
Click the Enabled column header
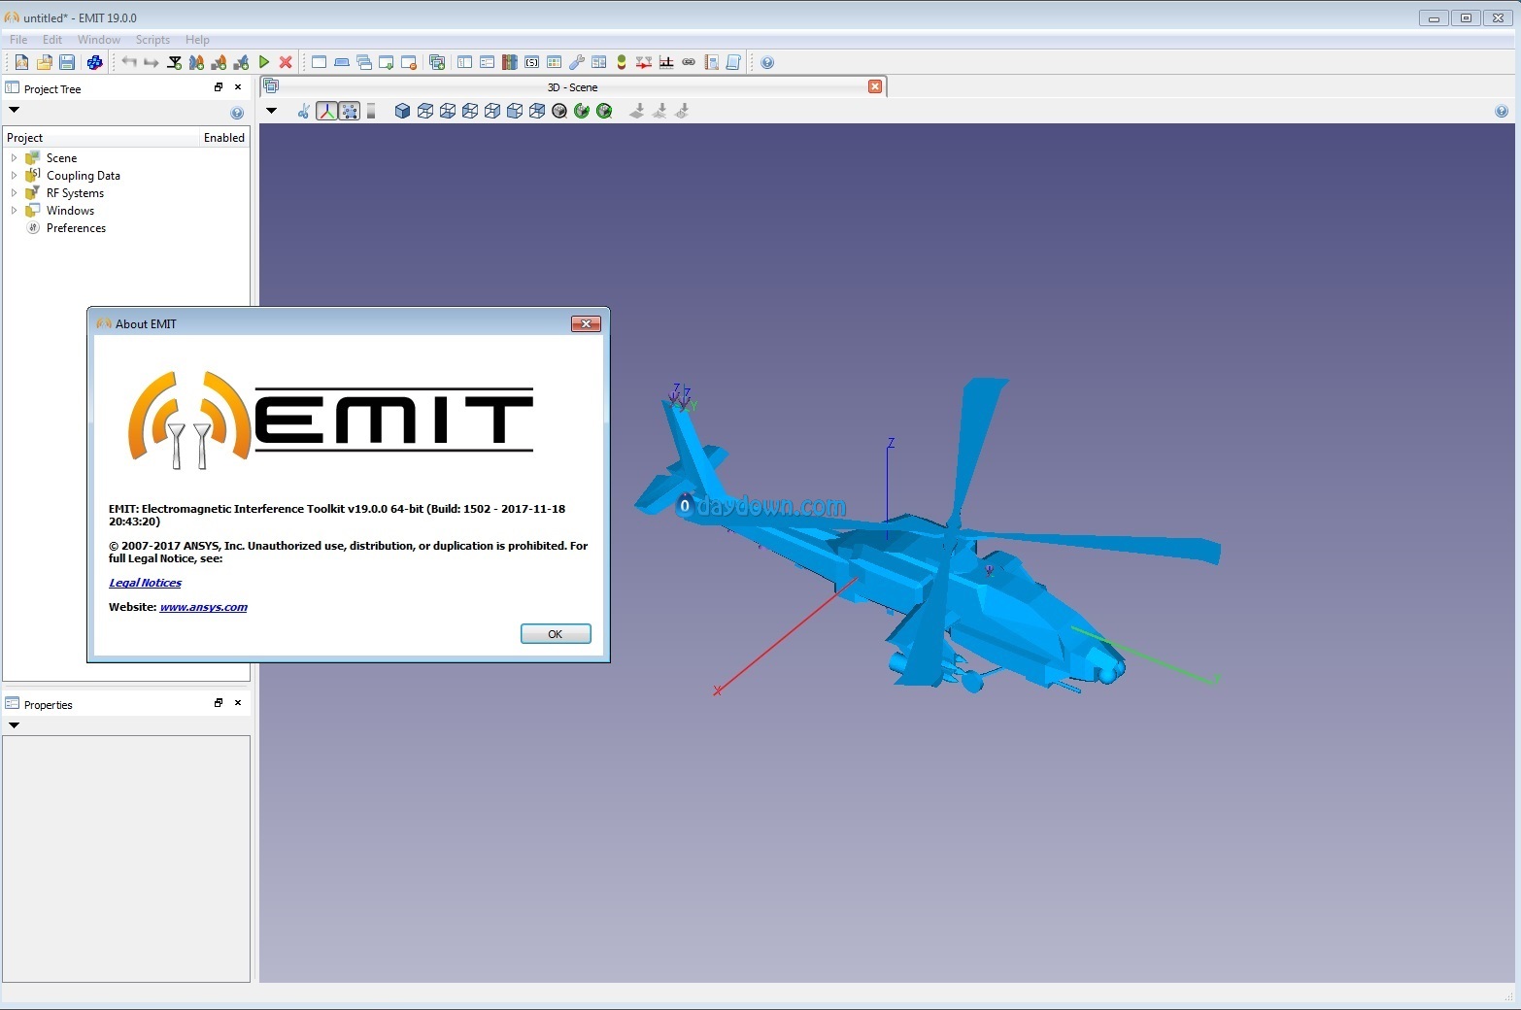[223, 138]
